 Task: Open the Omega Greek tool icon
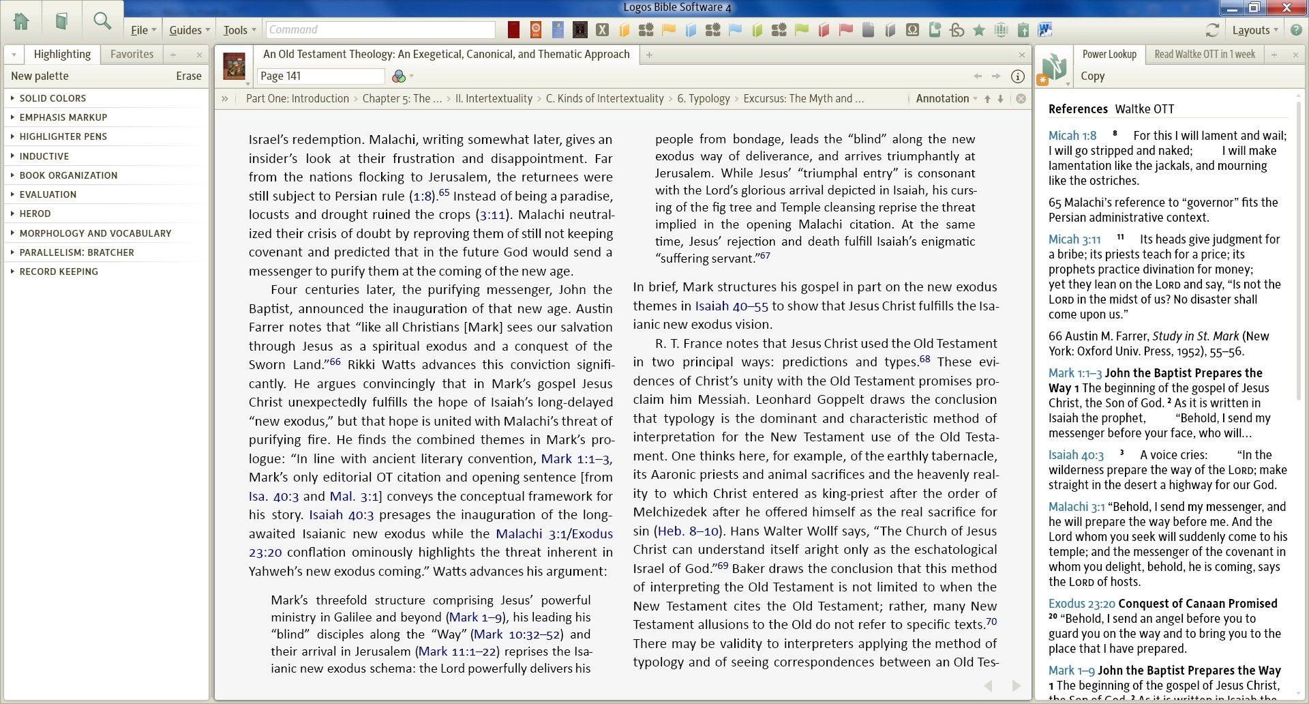point(912,29)
